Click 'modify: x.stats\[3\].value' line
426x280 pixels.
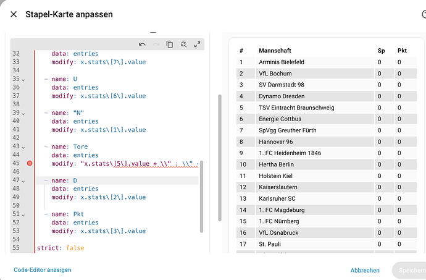click(99, 231)
